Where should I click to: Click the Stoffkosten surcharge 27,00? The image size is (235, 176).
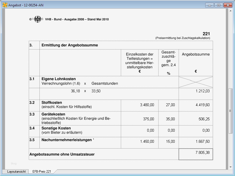170,105
